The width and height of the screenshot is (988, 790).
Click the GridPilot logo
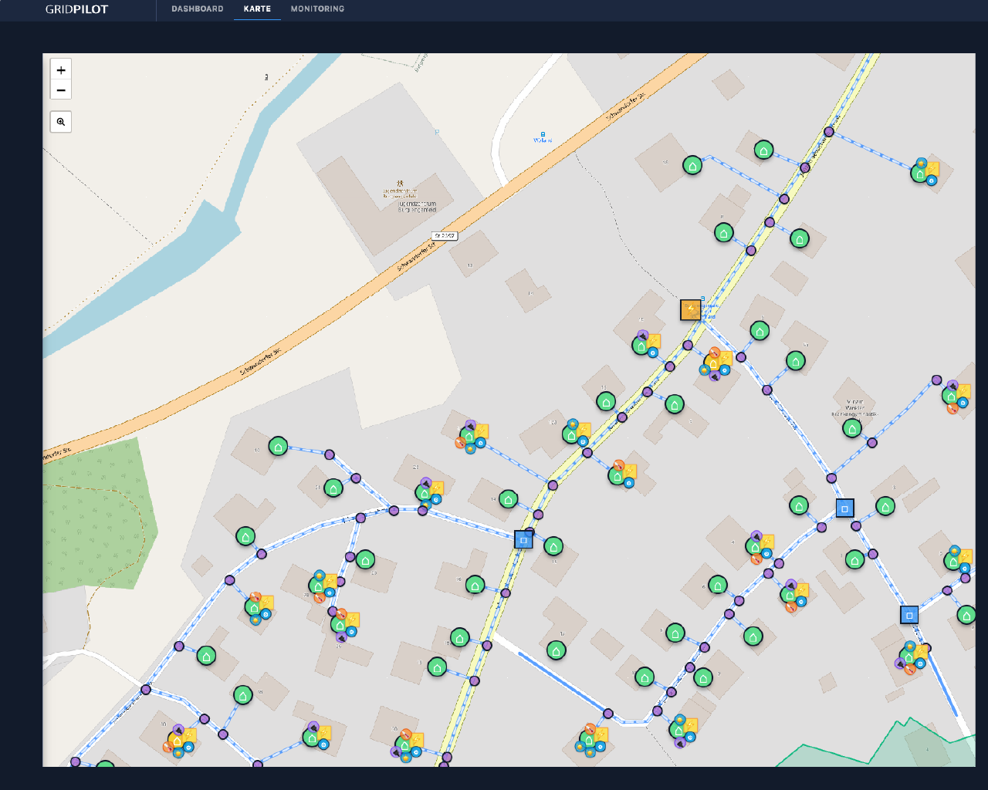point(76,9)
